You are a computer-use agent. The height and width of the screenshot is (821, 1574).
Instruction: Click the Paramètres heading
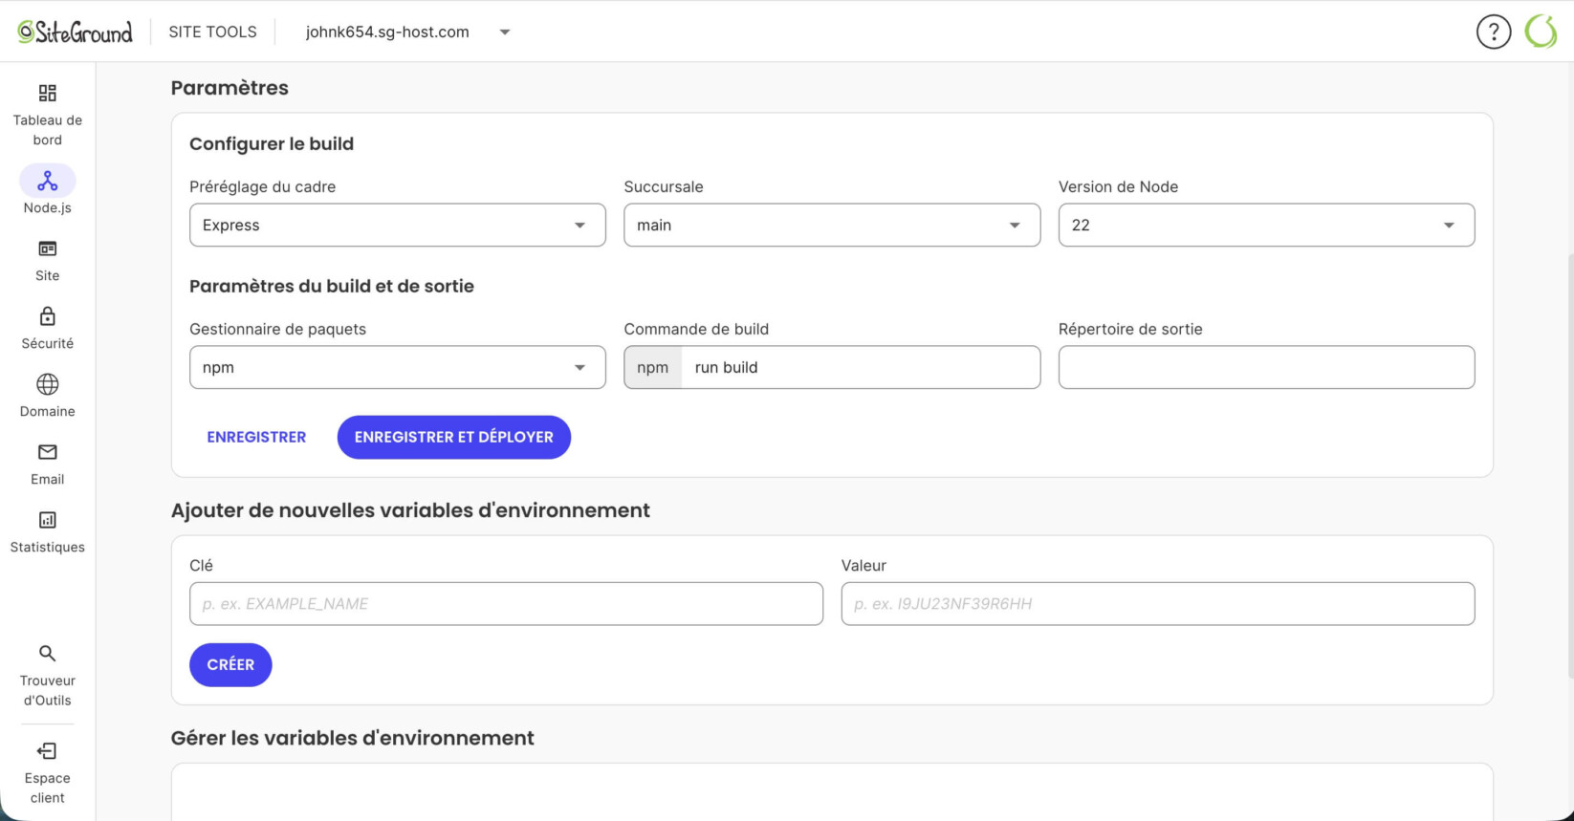coord(230,88)
